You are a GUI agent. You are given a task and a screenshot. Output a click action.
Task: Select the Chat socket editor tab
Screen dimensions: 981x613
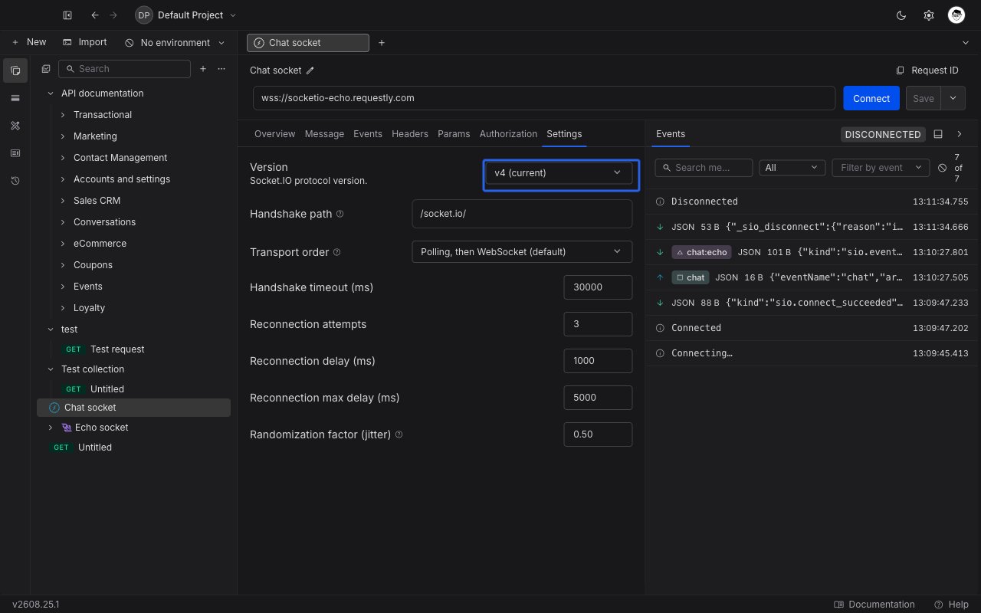[307, 43]
